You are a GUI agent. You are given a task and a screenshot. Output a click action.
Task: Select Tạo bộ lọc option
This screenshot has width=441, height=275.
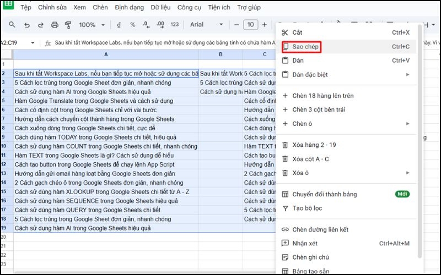pos(346,208)
